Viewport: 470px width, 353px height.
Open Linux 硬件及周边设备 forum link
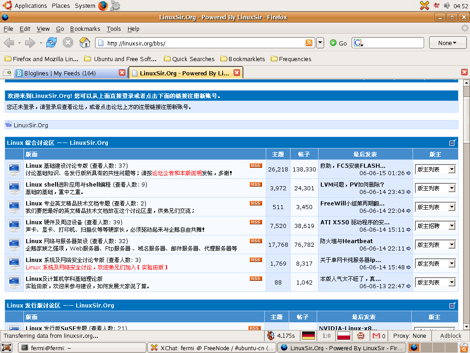tap(54, 222)
